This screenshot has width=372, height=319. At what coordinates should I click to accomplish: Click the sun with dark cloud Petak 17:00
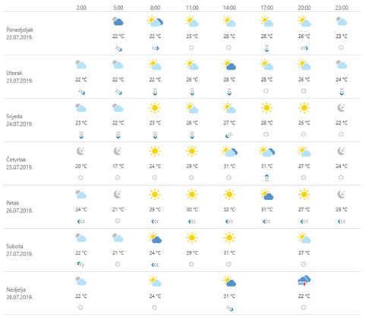click(266, 195)
